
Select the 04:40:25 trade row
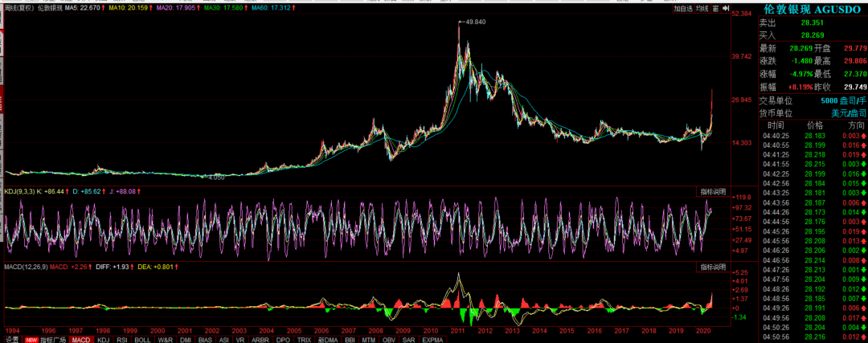click(x=813, y=136)
